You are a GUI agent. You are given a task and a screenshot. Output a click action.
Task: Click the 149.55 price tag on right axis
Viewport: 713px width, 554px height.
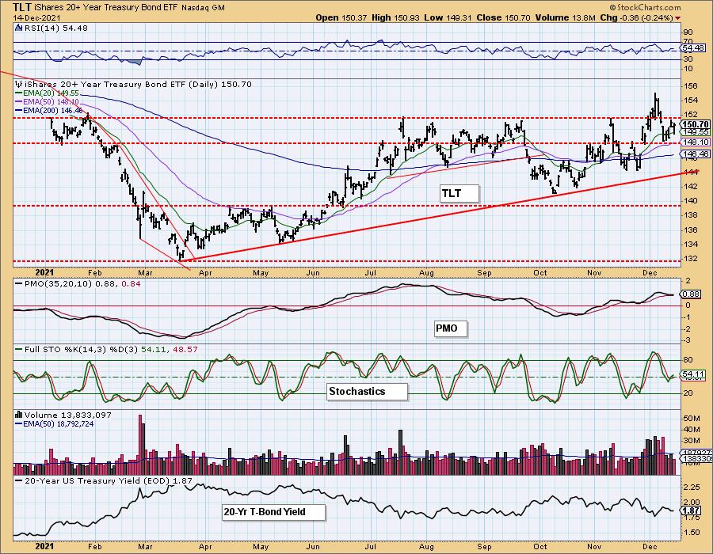pyautogui.click(x=696, y=131)
